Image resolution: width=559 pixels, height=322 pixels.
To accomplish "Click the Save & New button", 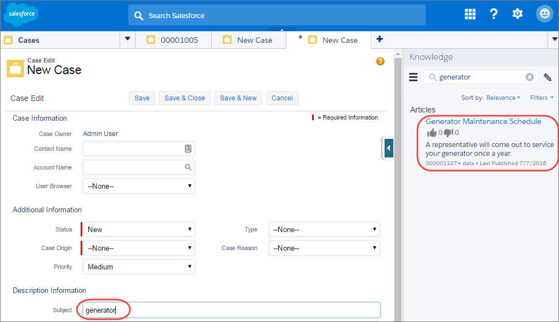I will [x=238, y=98].
